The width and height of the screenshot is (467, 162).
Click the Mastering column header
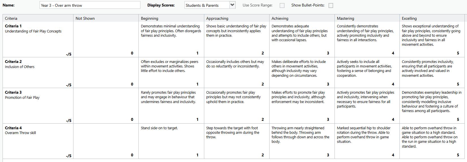pos(367,18)
